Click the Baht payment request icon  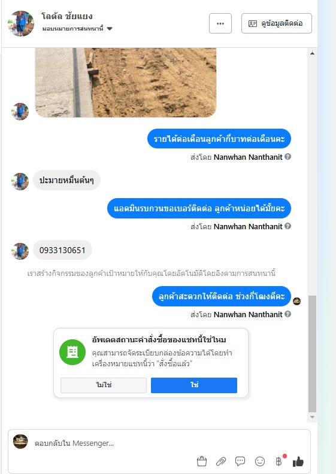279,461
